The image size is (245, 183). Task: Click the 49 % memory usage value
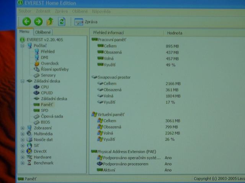point(171,65)
